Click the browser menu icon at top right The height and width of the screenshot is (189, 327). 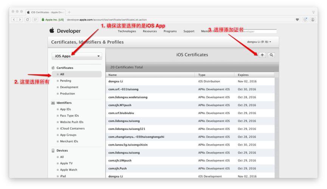coord(313,12)
